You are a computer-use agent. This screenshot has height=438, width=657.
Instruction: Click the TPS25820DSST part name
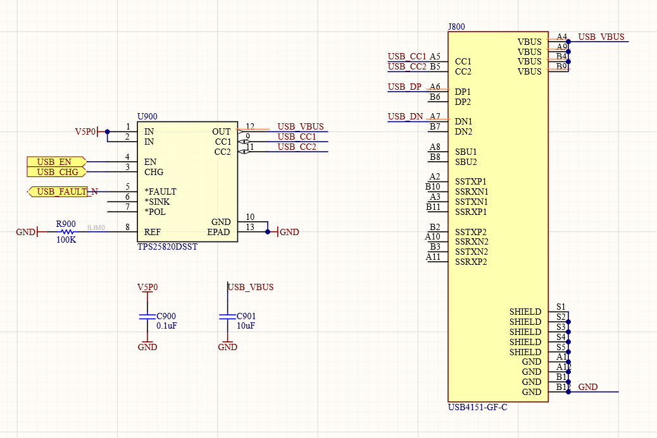pos(167,247)
